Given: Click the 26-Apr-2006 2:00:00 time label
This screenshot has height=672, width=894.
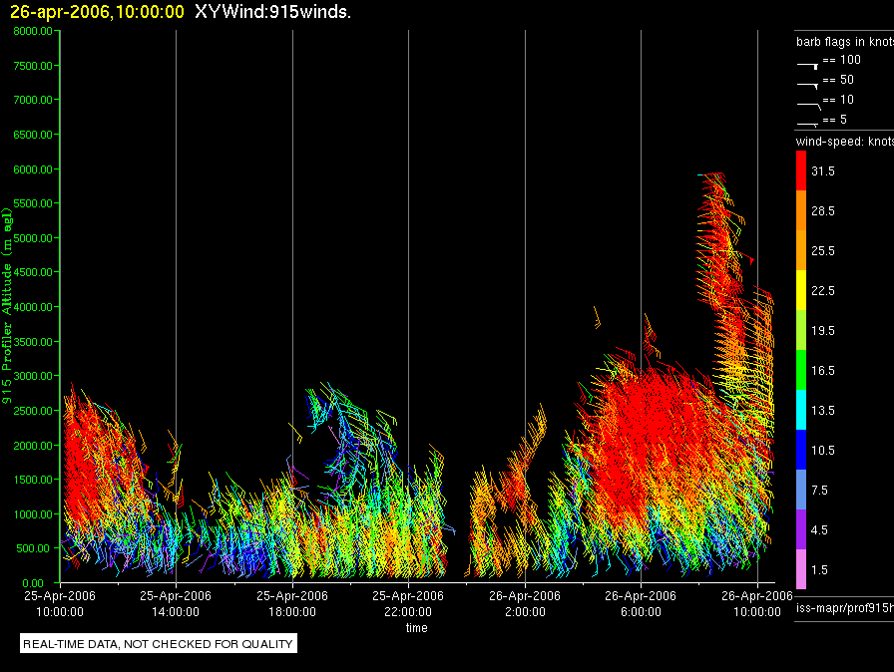Looking at the screenshot, I should [525, 603].
